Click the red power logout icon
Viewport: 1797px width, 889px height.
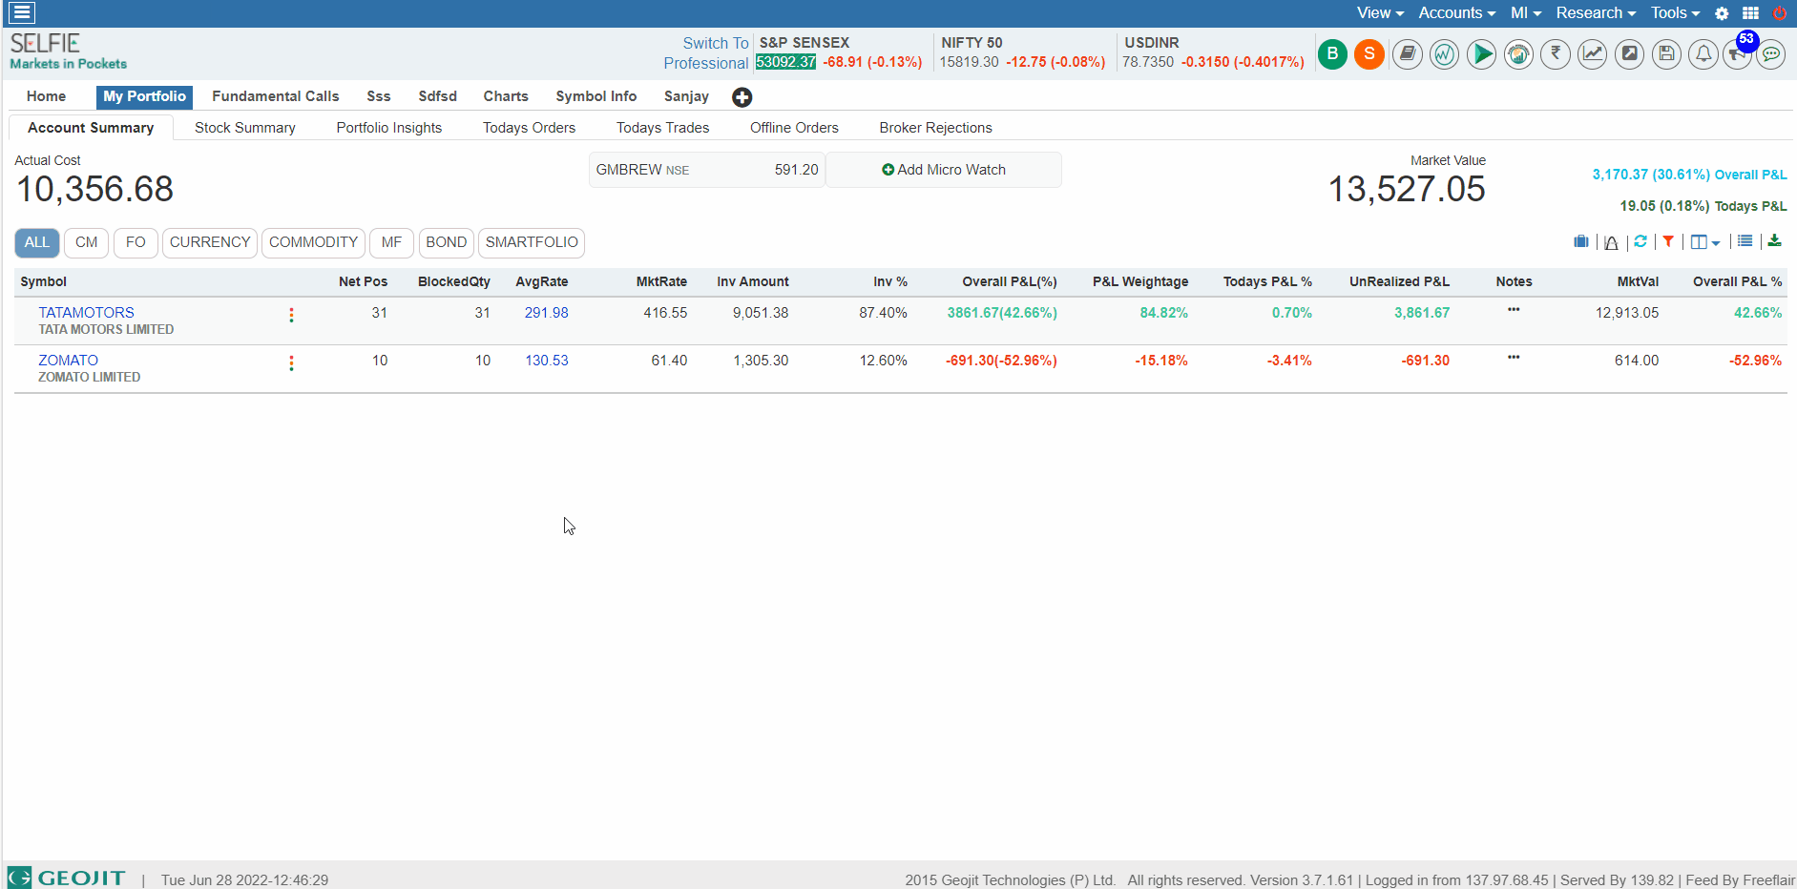(1779, 13)
